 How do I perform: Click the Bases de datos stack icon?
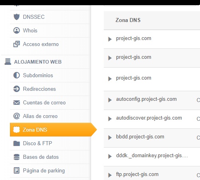pyautogui.click(x=16, y=157)
